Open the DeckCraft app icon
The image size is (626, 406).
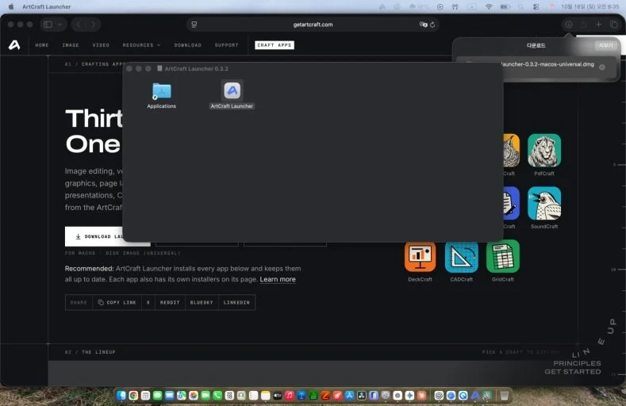click(420, 256)
